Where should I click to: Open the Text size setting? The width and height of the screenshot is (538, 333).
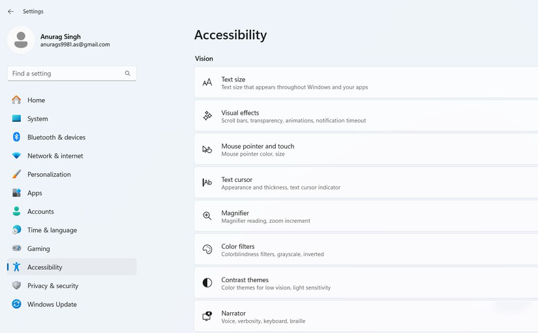[366, 82]
